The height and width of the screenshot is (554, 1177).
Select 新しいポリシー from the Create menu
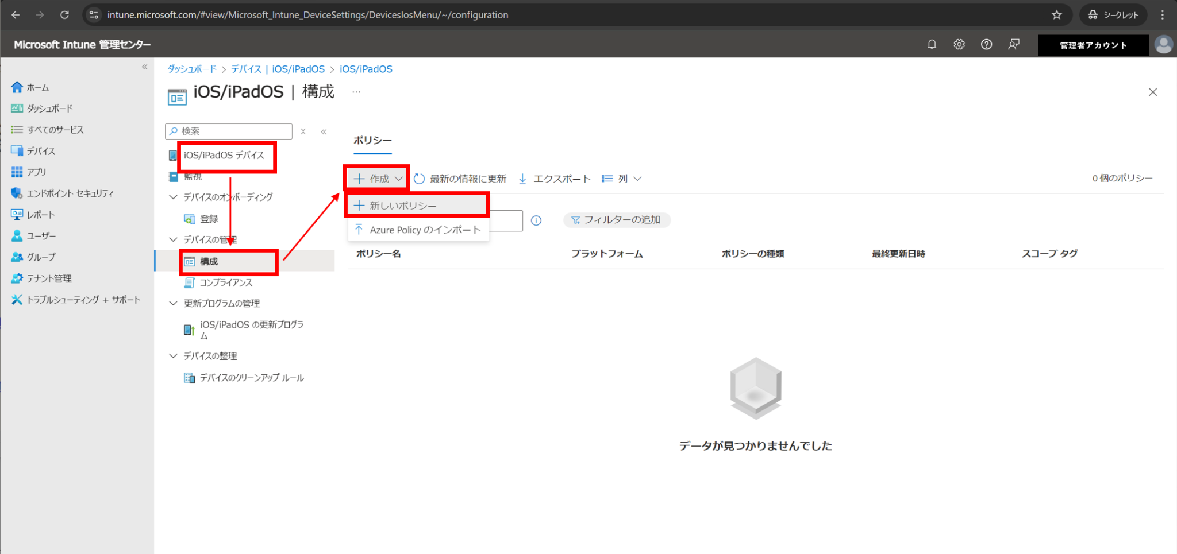(403, 204)
